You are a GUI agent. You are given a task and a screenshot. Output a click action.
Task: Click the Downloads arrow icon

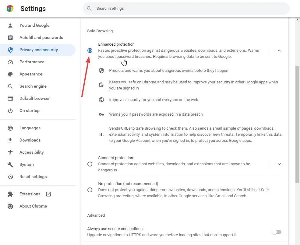[x=10, y=140]
